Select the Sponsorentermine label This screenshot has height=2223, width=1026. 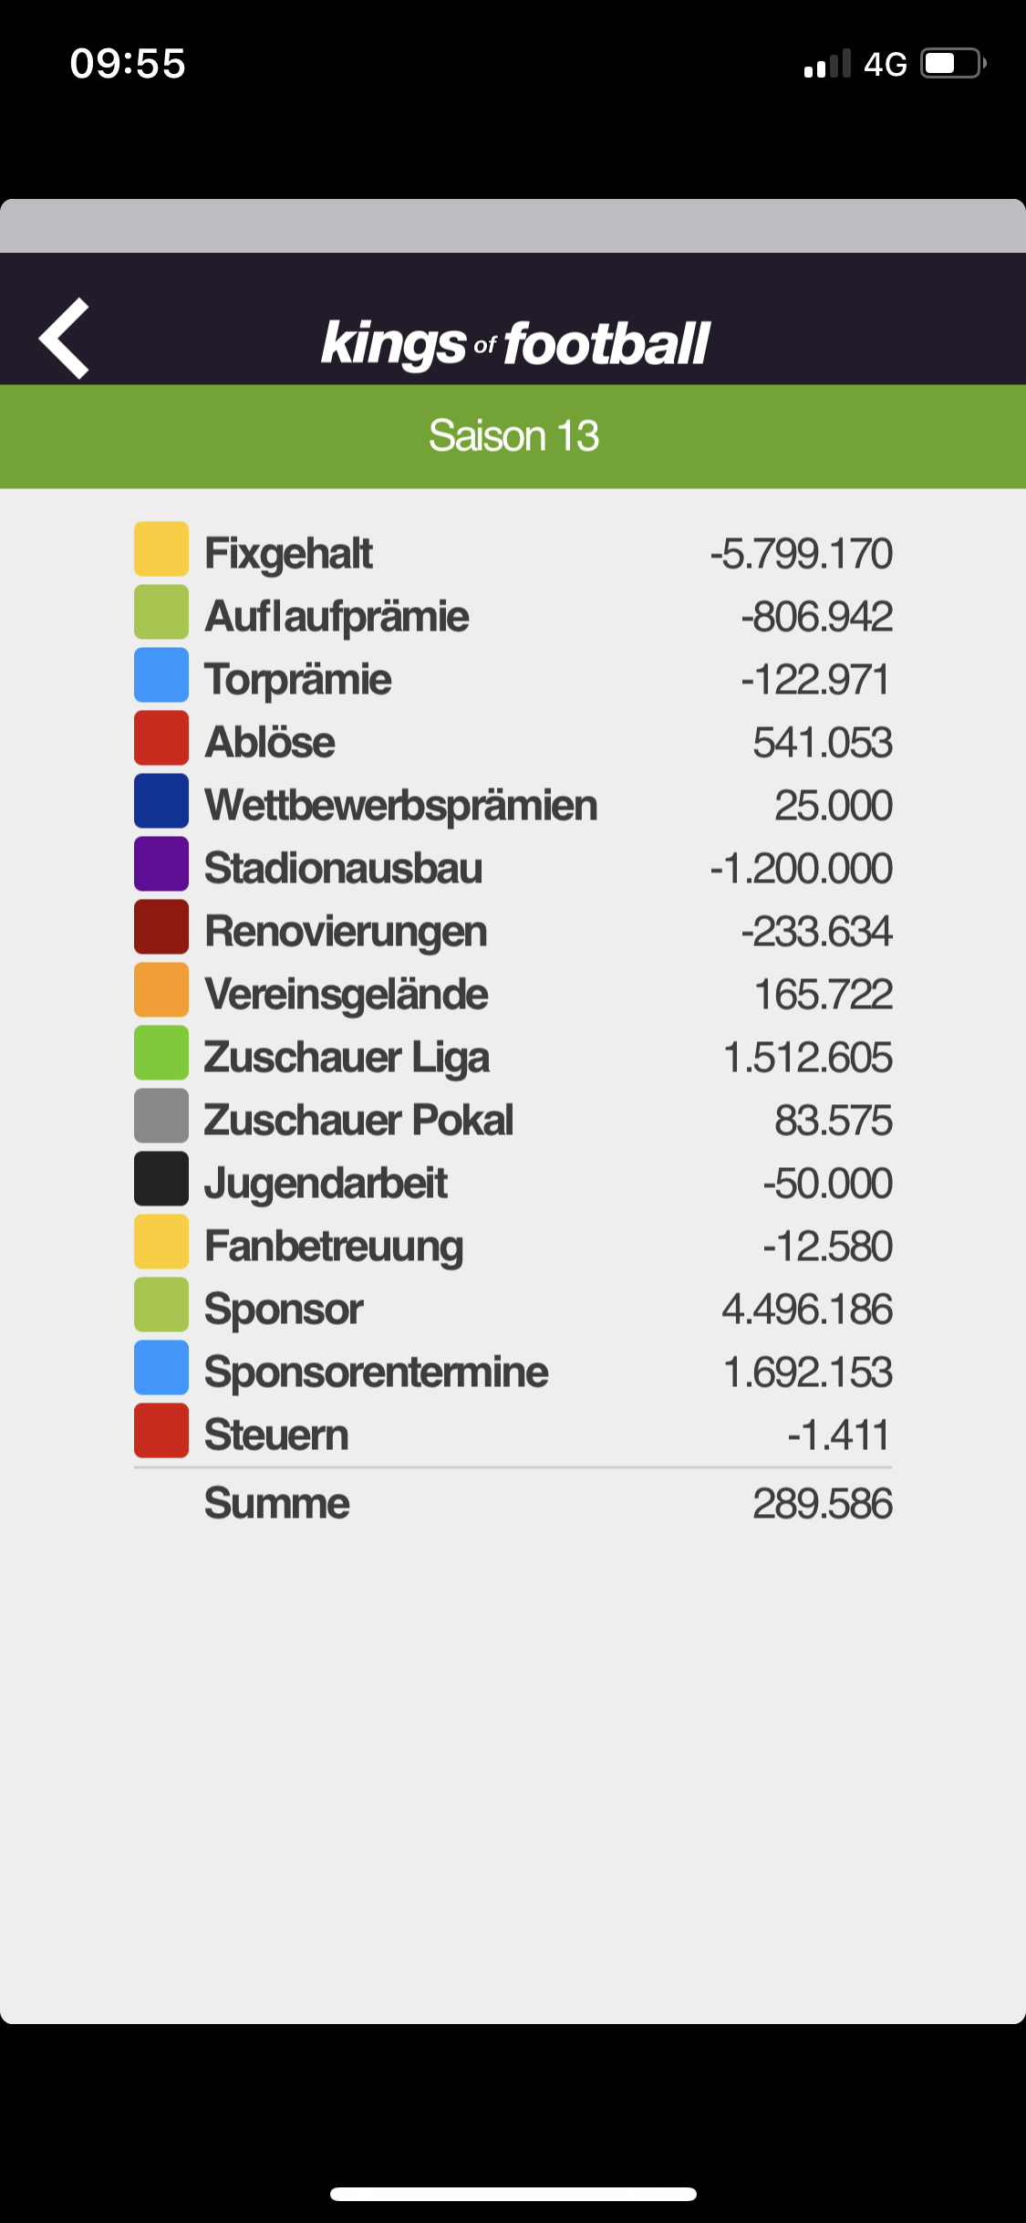[376, 1372]
